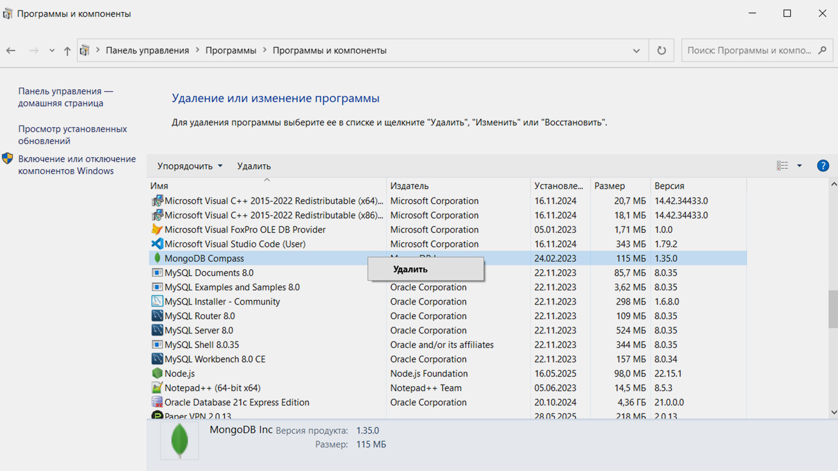Click the scrollbar up arrow

coord(834,184)
